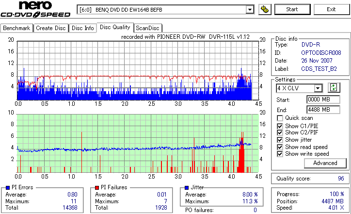The height and width of the screenshot is (214, 351).
Task: Toggle Show write speed checkbox
Action: point(280,154)
